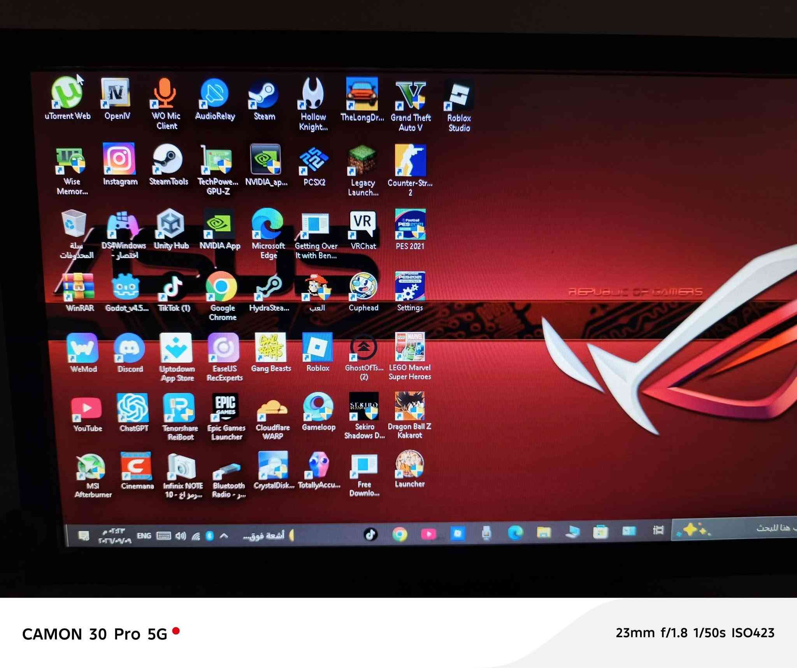Open File Explorer from the taskbar
Viewport: 797px width, 668px height.
(543, 532)
